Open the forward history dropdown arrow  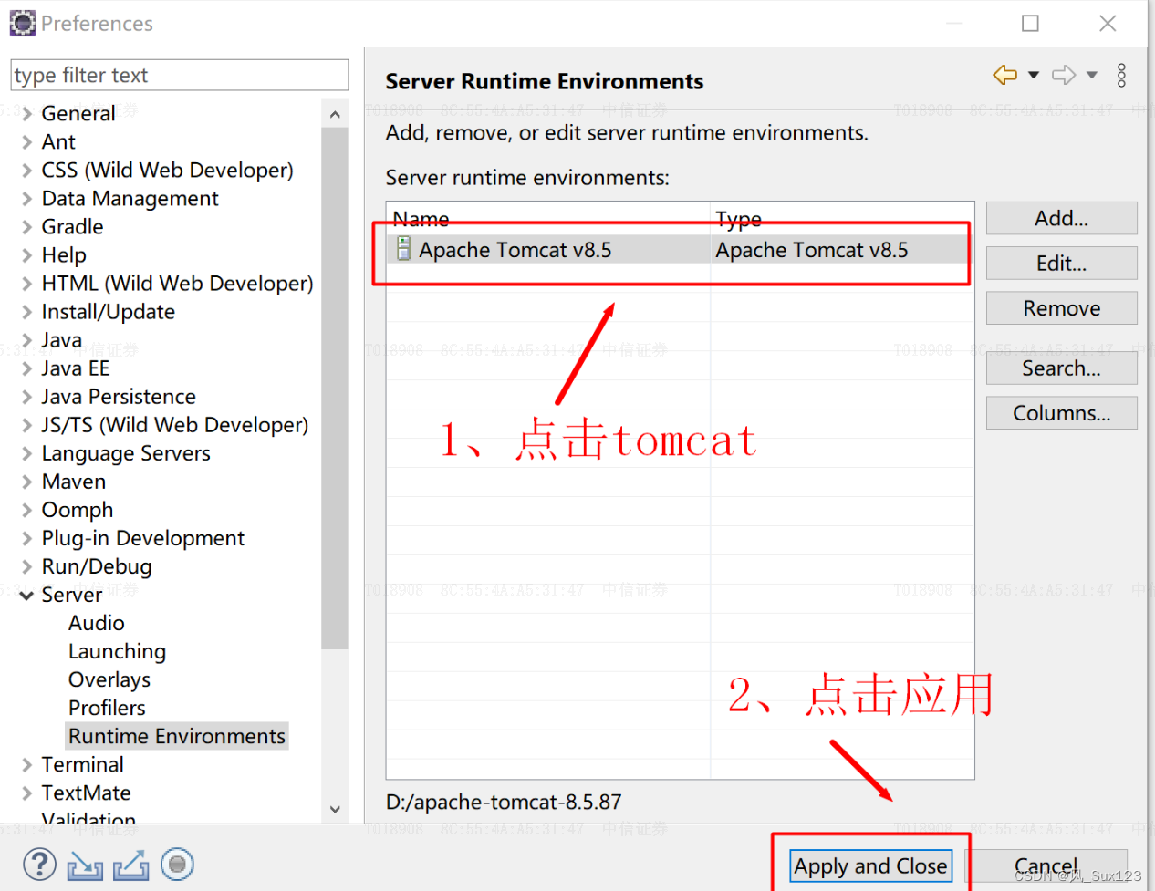tap(1092, 75)
